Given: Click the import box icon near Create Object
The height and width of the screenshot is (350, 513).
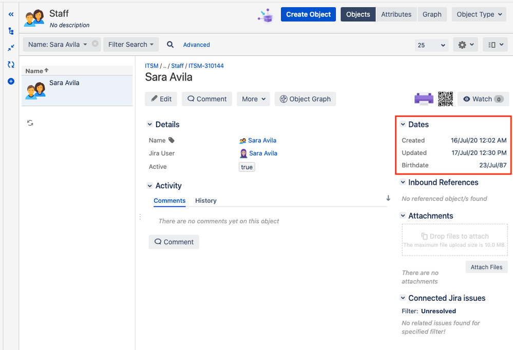Looking at the screenshot, I should tap(265, 15).
